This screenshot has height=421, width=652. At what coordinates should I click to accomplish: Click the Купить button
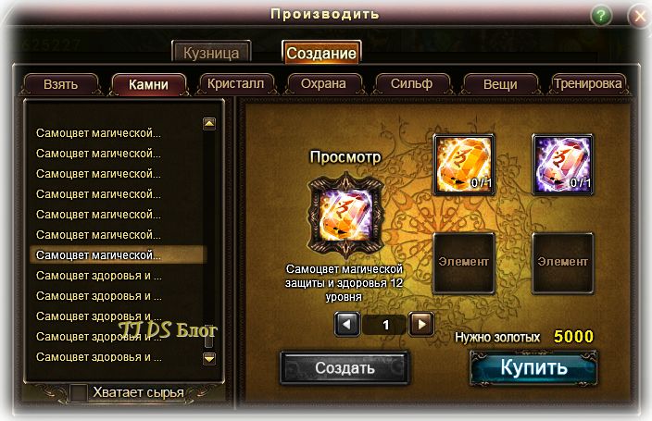point(533,367)
